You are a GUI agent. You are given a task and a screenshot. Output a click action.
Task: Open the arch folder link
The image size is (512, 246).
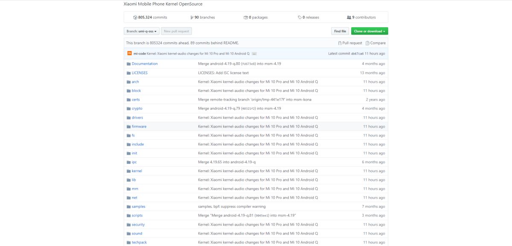point(135,82)
